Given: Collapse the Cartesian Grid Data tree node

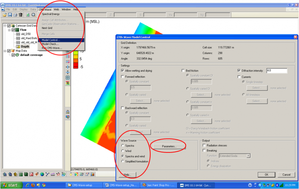Looking at the screenshot, I should pos(5,25).
